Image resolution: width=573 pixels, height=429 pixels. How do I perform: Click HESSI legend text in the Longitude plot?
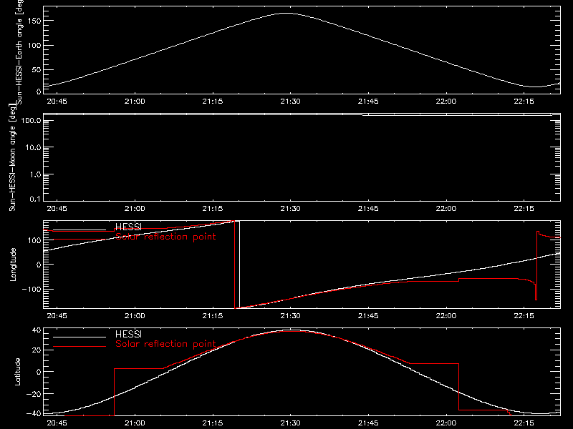(128, 227)
